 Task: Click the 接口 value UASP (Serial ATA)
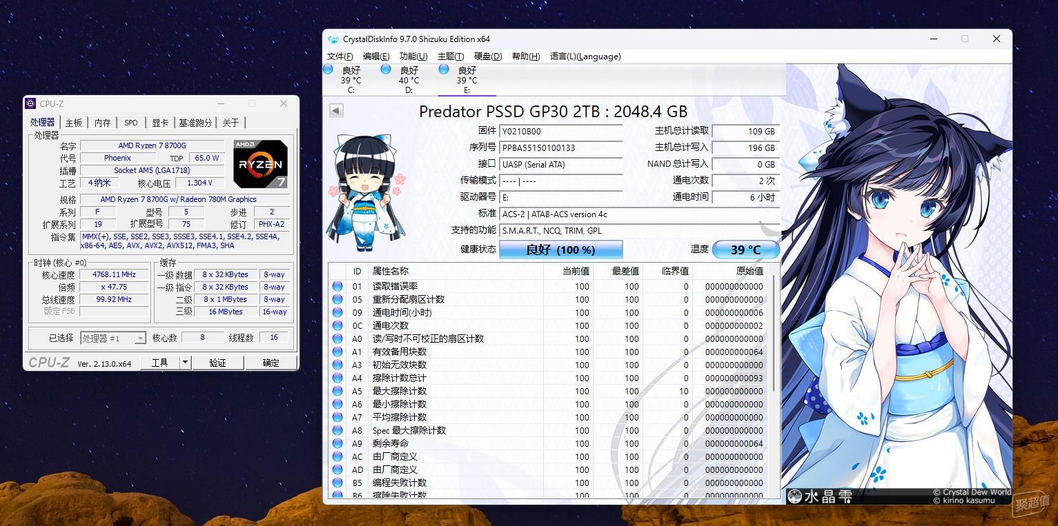560,164
